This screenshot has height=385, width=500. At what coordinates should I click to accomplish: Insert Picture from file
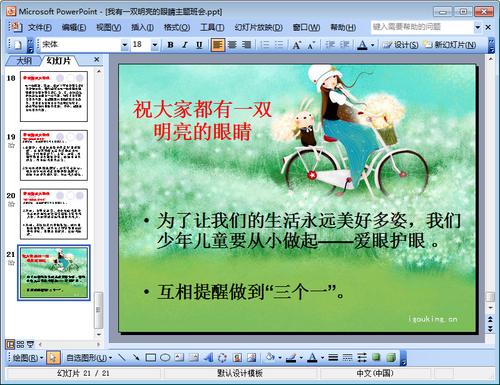click(x=252, y=357)
